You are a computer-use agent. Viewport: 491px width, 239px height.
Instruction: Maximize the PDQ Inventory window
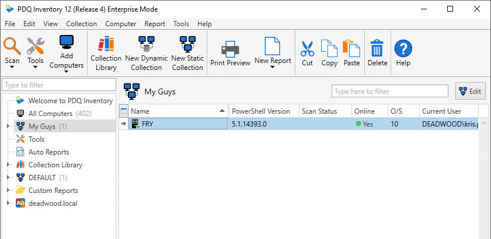pos(450,9)
